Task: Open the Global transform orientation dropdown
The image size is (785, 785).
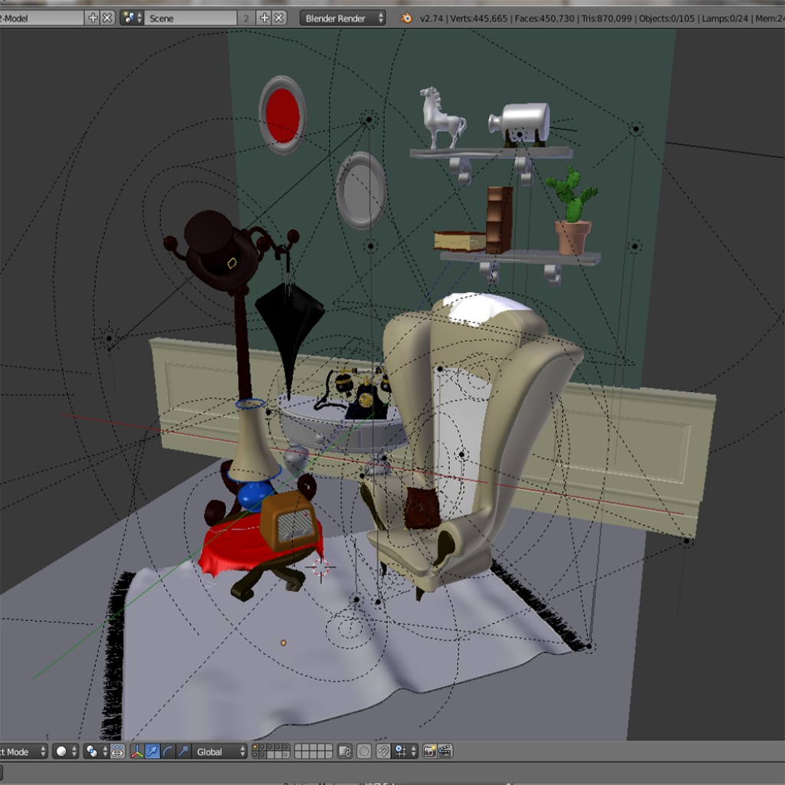Action: (221, 751)
